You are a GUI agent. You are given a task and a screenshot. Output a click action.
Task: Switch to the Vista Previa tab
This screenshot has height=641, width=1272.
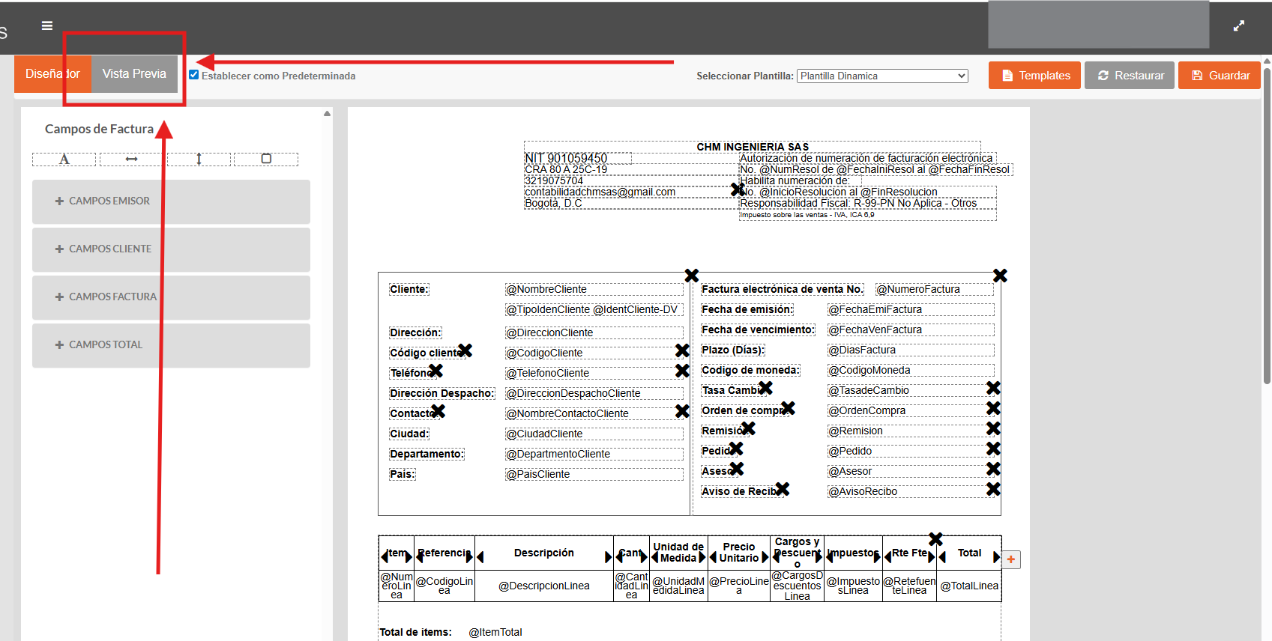click(x=134, y=73)
